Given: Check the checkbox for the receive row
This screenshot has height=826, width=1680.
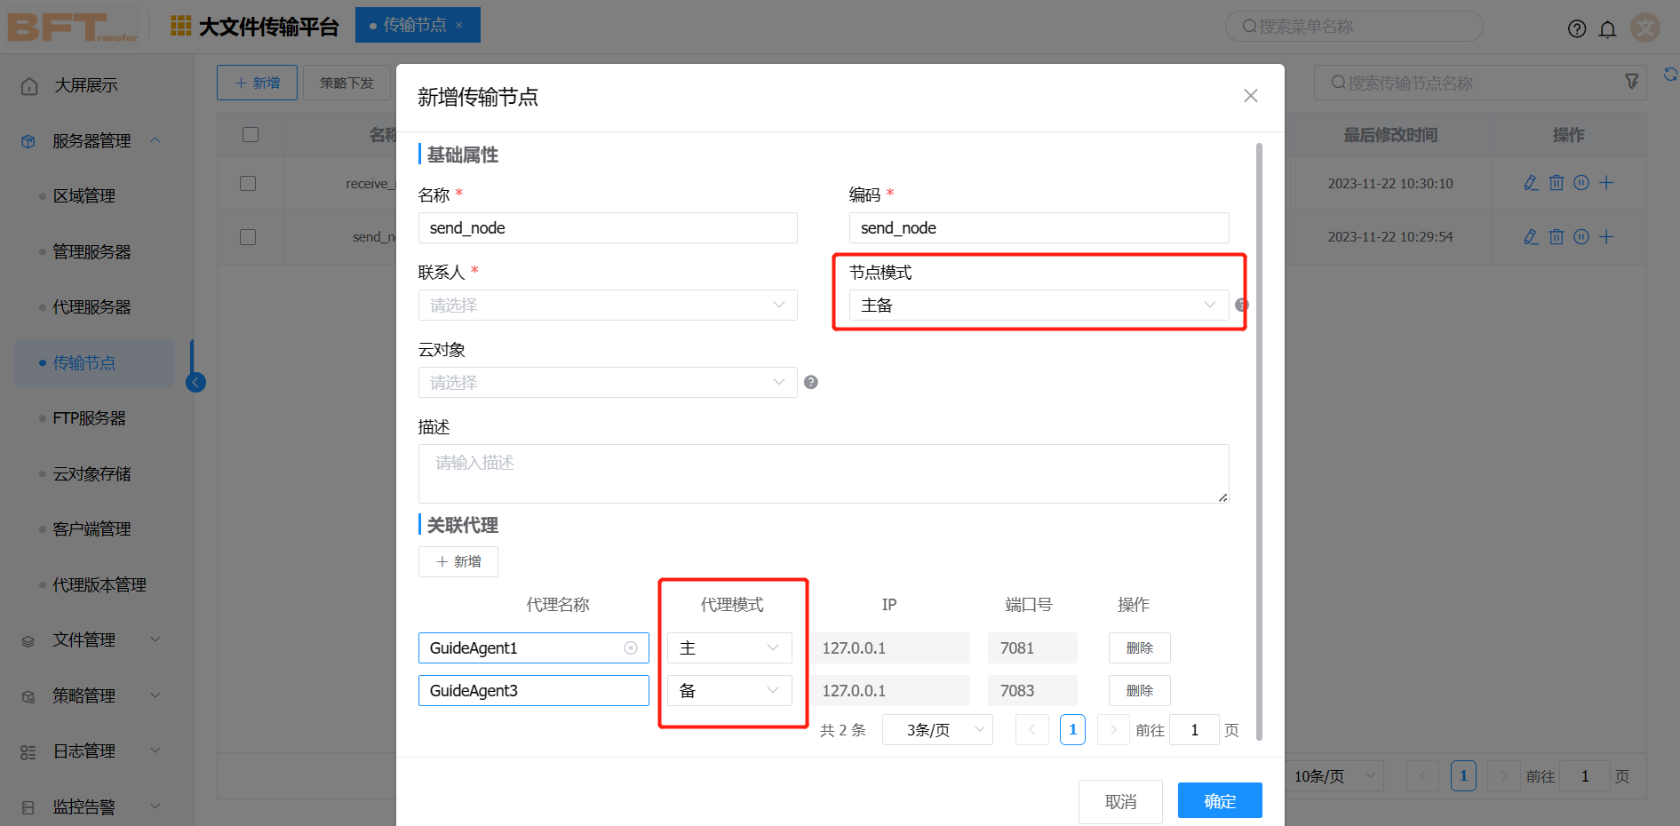Looking at the screenshot, I should [248, 184].
